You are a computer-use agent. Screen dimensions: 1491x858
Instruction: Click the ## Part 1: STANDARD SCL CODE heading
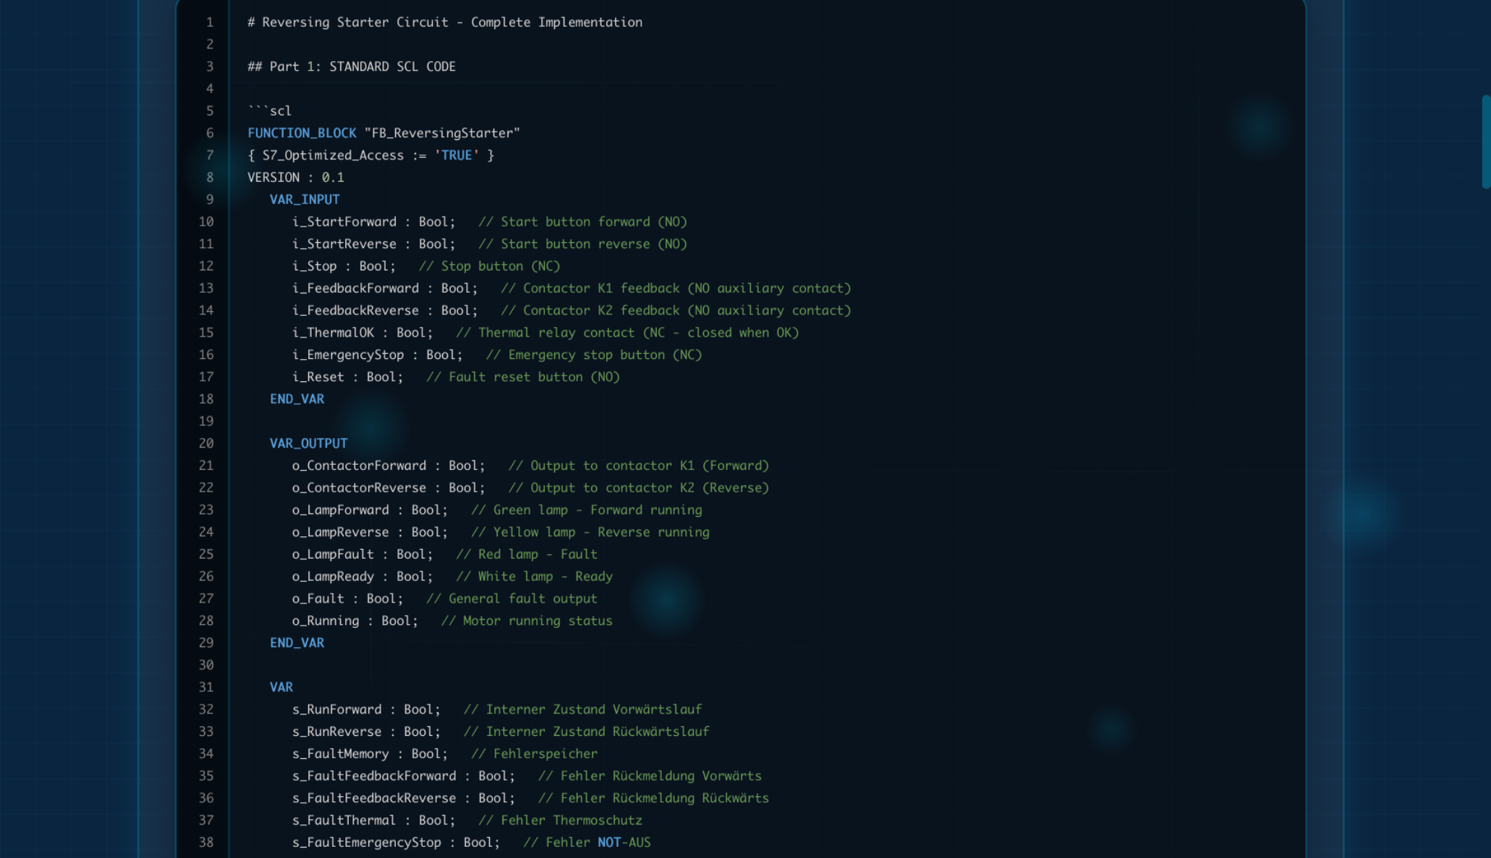click(350, 66)
